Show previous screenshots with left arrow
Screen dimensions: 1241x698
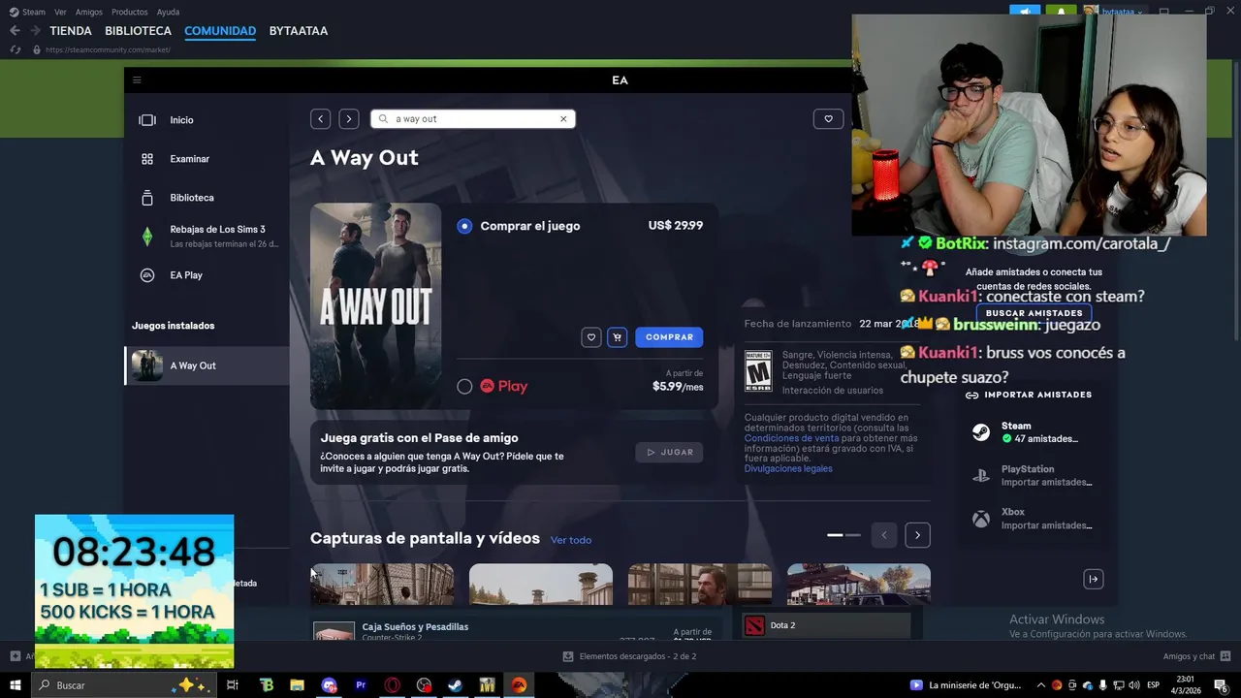[x=883, y=535]
